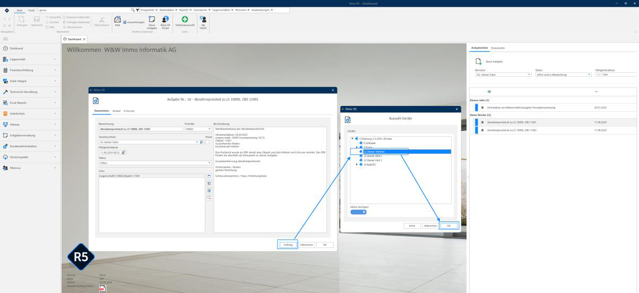Open Excel-Reports in the sidebar
Viewport: 639px width, 293px height.
tap(30, 102)
